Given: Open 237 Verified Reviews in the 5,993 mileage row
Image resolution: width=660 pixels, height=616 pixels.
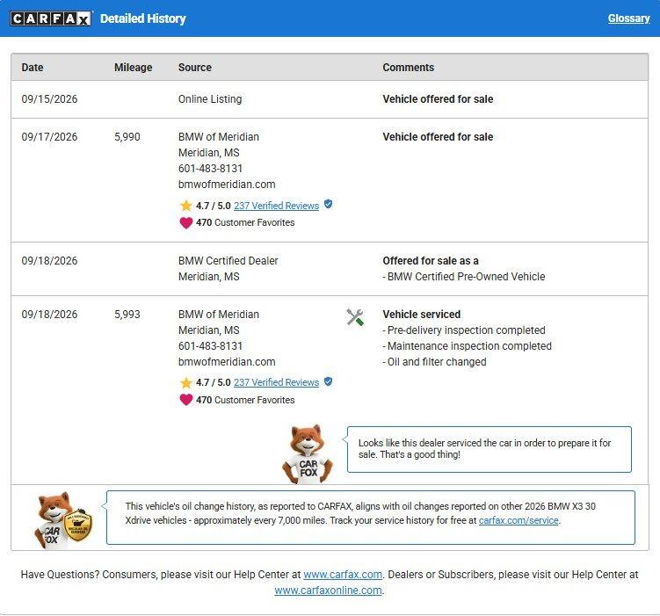Looking at the screenshot, I should coord(277,382).
